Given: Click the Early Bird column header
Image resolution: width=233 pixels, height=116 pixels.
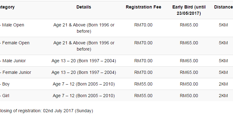Looking at the screenshot, I should click(189, 10).
